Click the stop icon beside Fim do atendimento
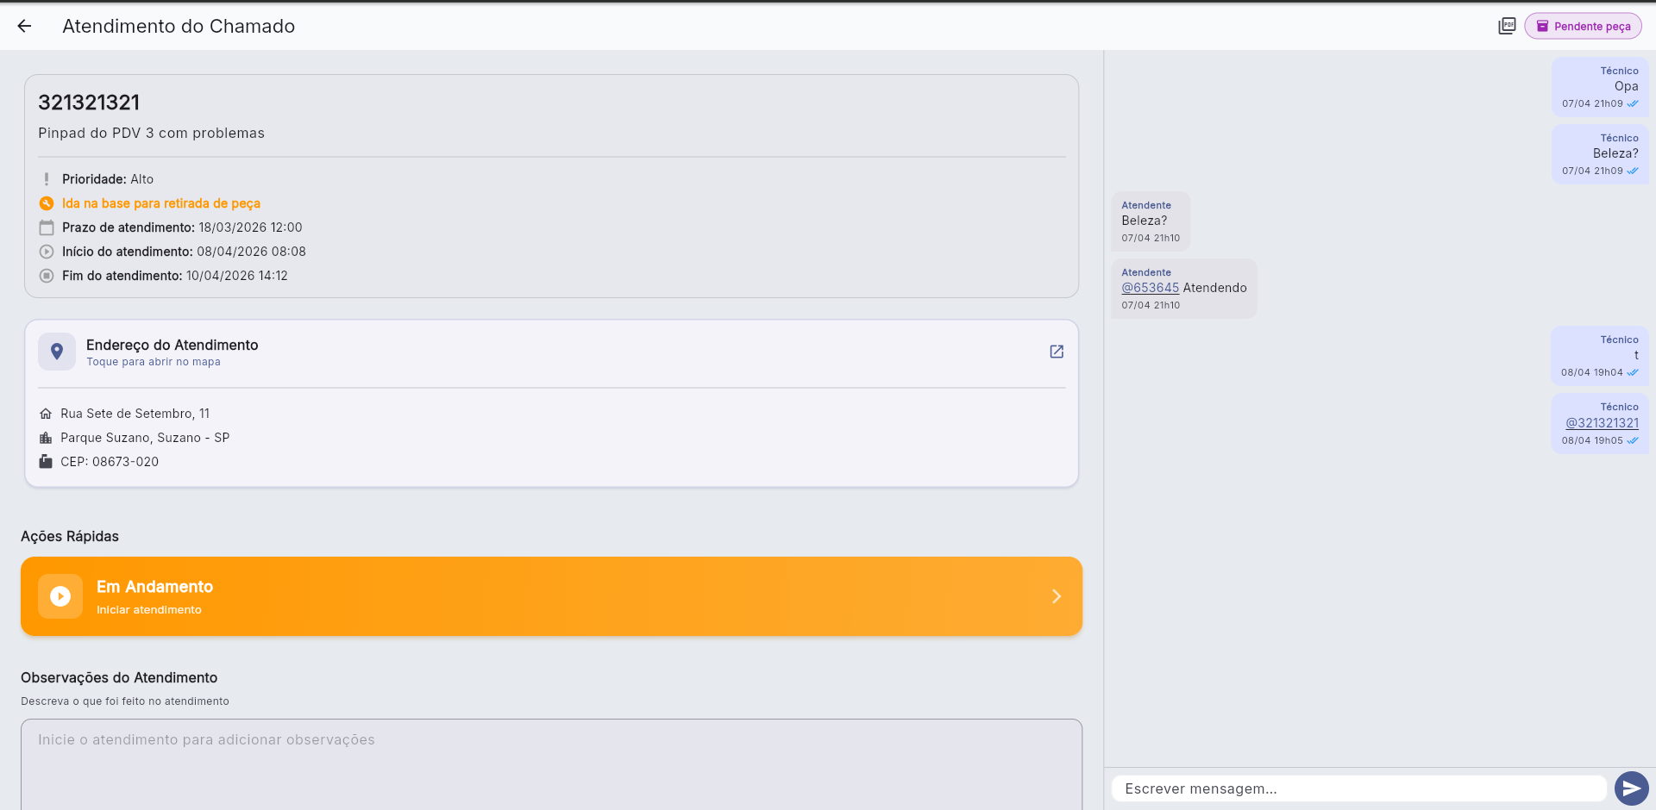The image size is (1656, 810). 47,276
